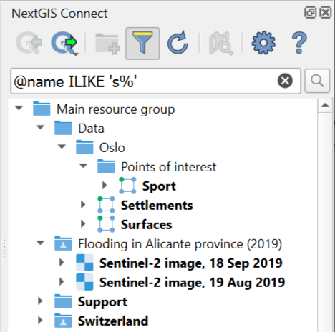Select the 'Sport' layer name
The image size is (335, 332).
coord(159,186)
